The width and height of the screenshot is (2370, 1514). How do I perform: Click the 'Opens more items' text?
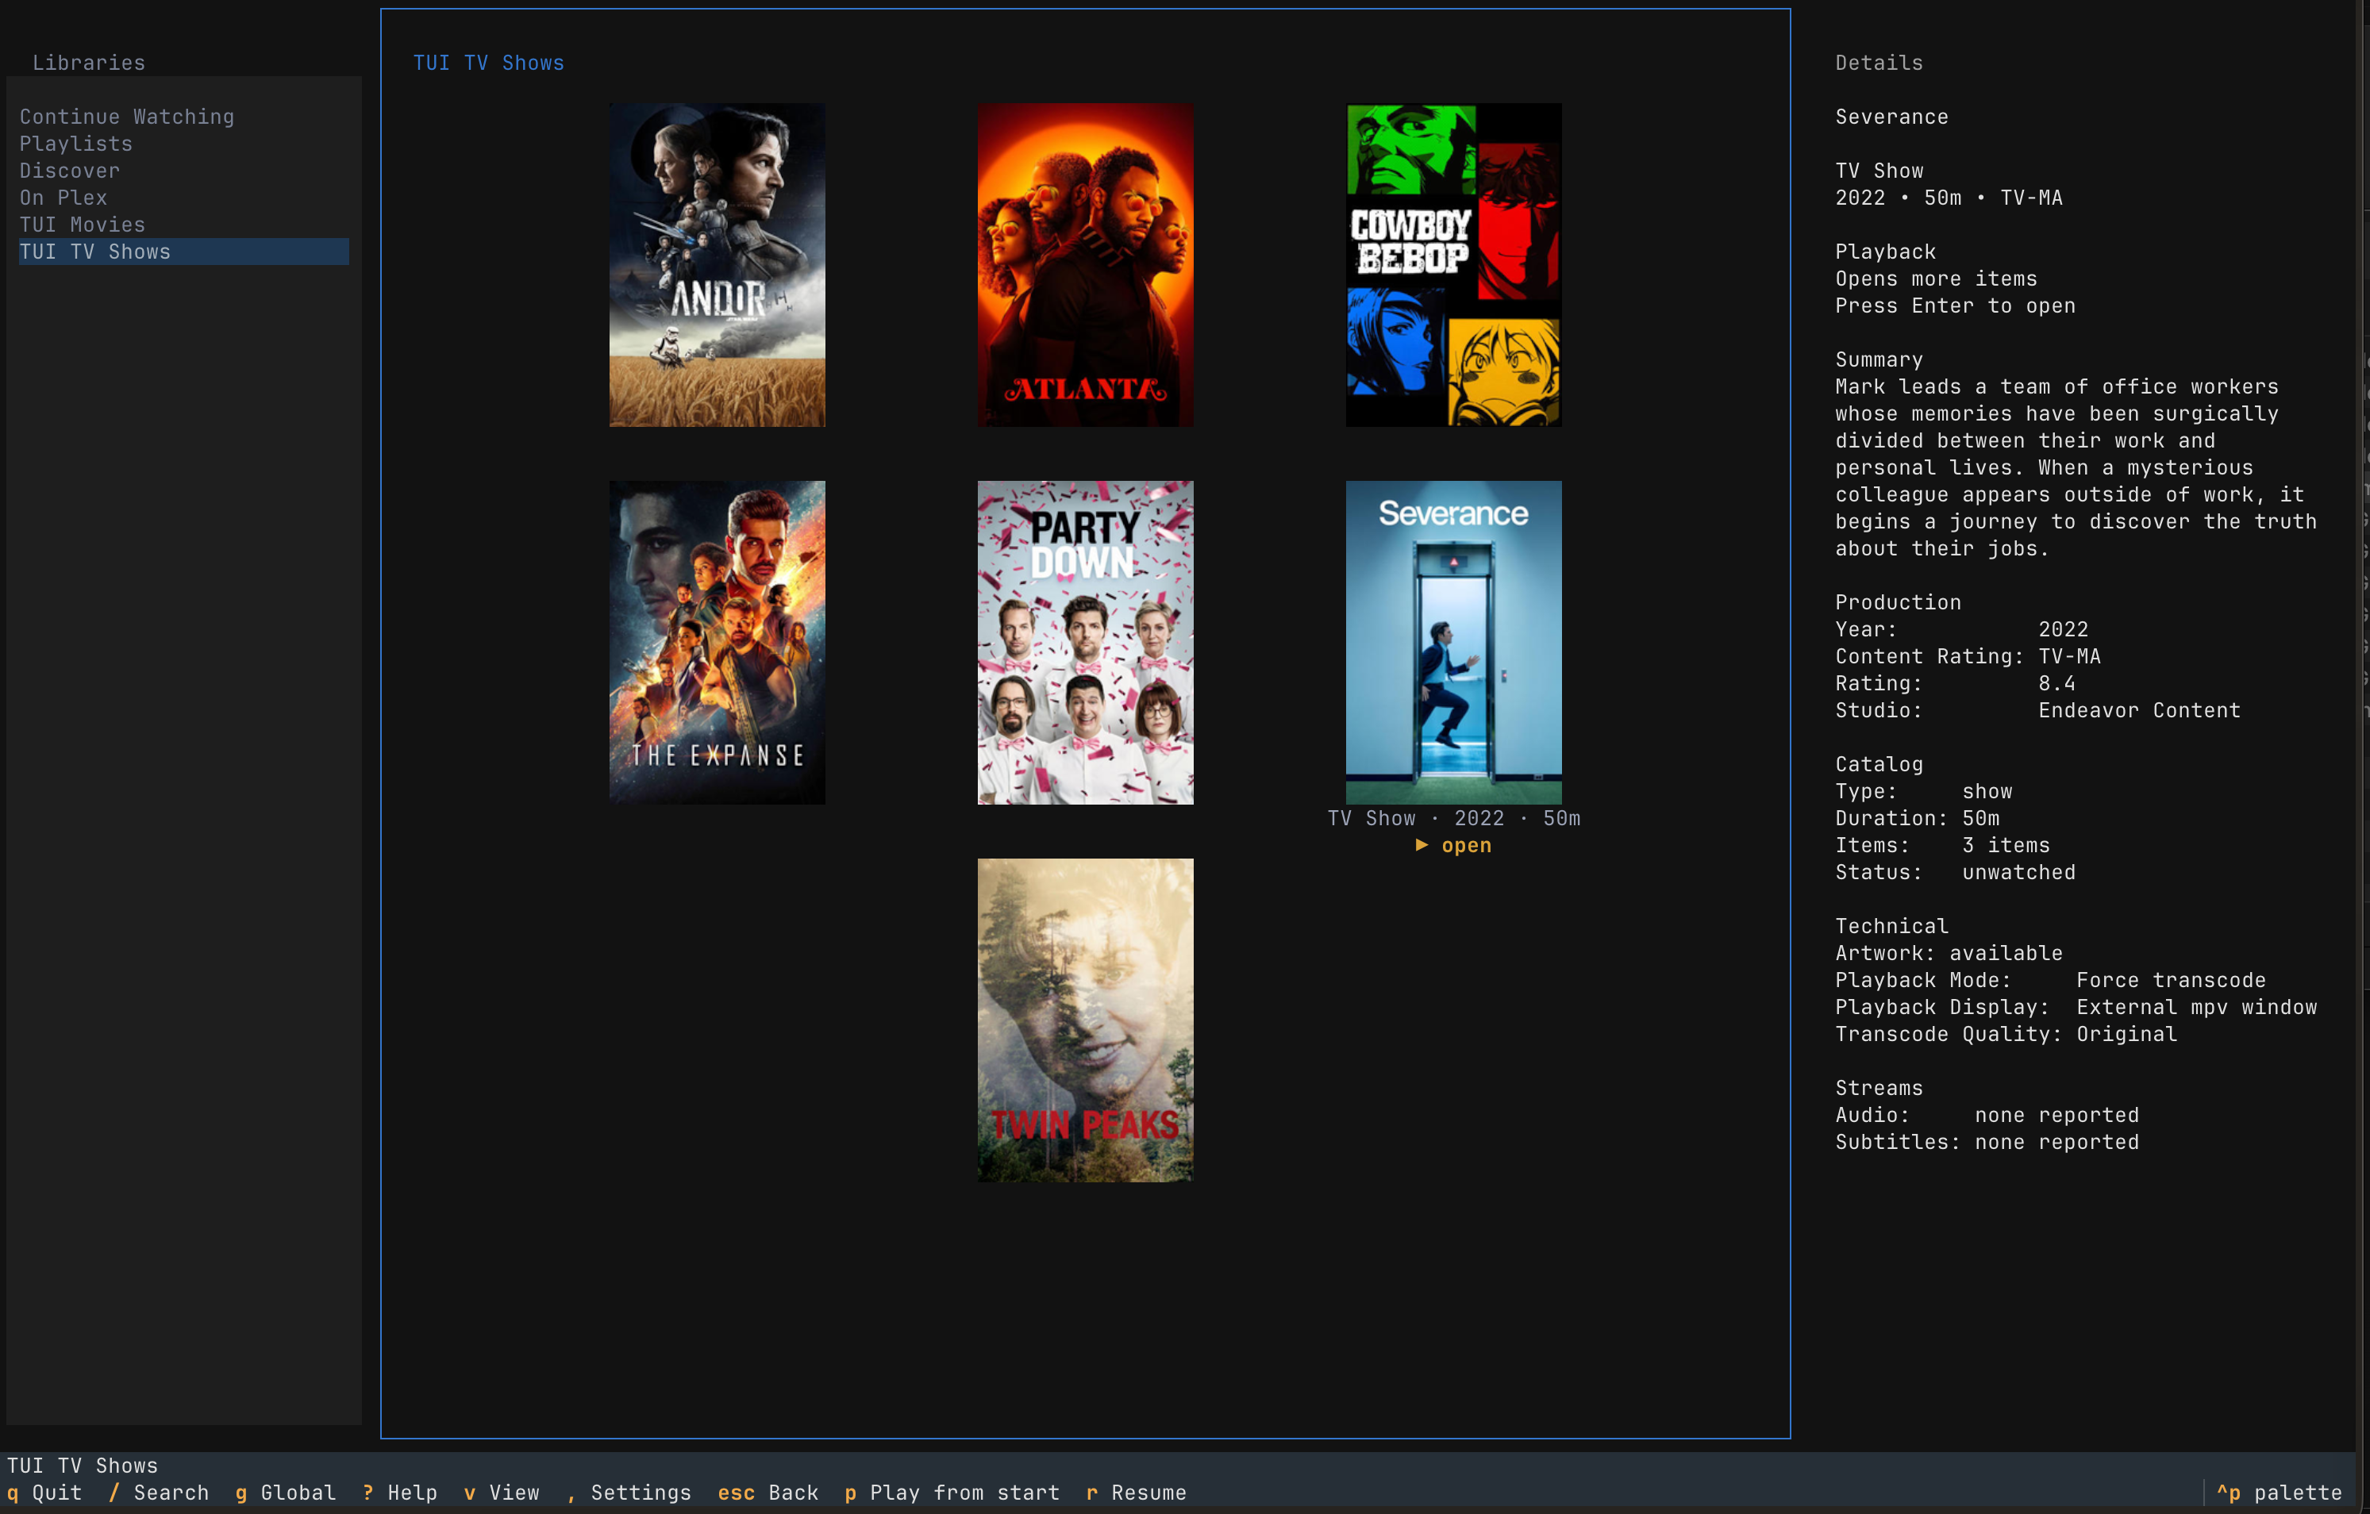pos(1936,279)
